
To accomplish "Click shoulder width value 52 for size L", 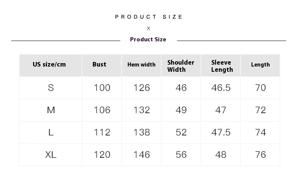I will [x=181, y=132].
